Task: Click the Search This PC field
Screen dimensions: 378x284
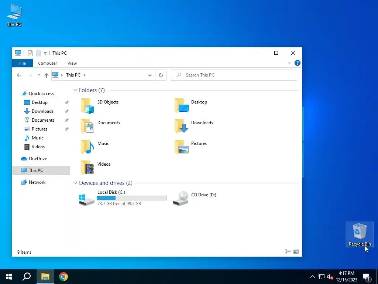Action: click(234, 75)
